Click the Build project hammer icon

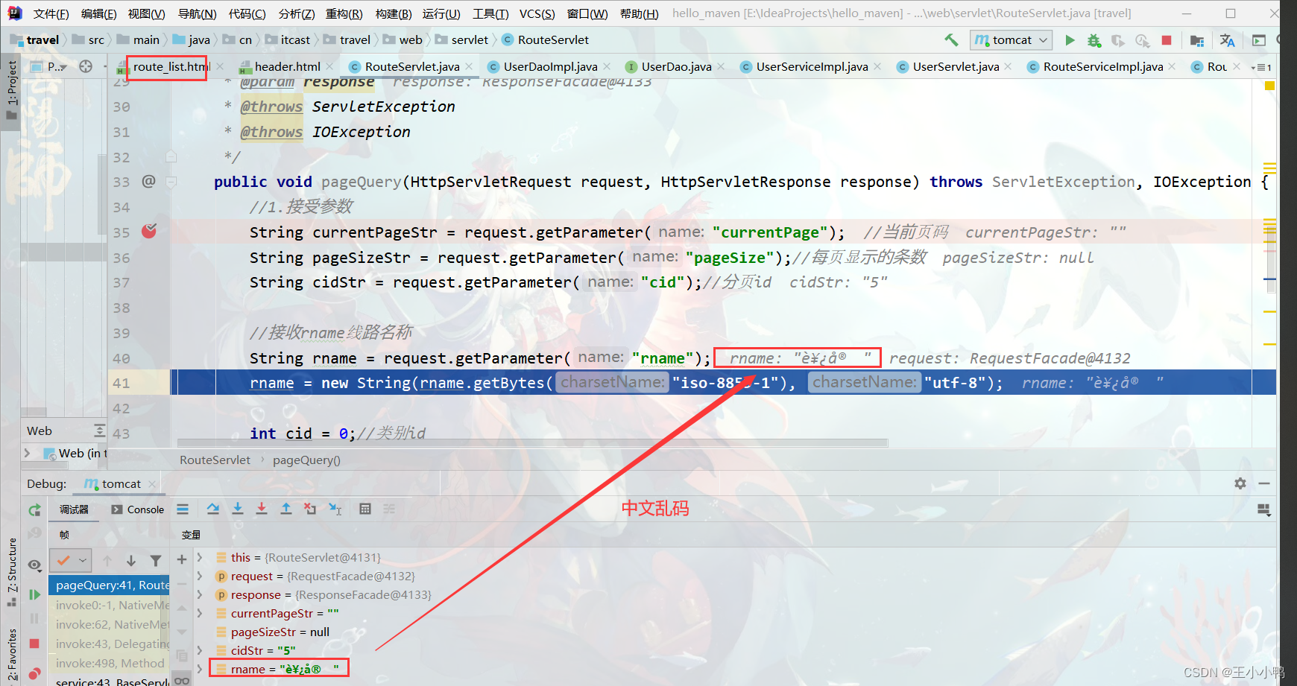coord(951,40)
